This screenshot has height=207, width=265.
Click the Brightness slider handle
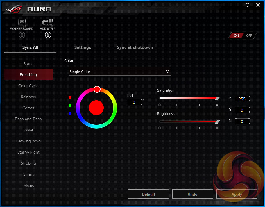click(x=217, y=122)
